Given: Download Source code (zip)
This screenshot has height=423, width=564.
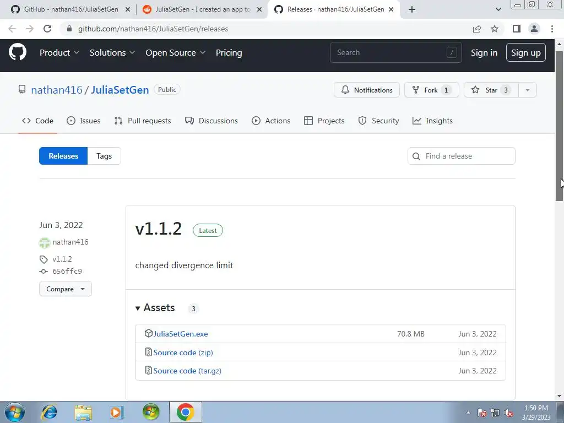Looking at the screenshot, I should (x=183, y=352).
